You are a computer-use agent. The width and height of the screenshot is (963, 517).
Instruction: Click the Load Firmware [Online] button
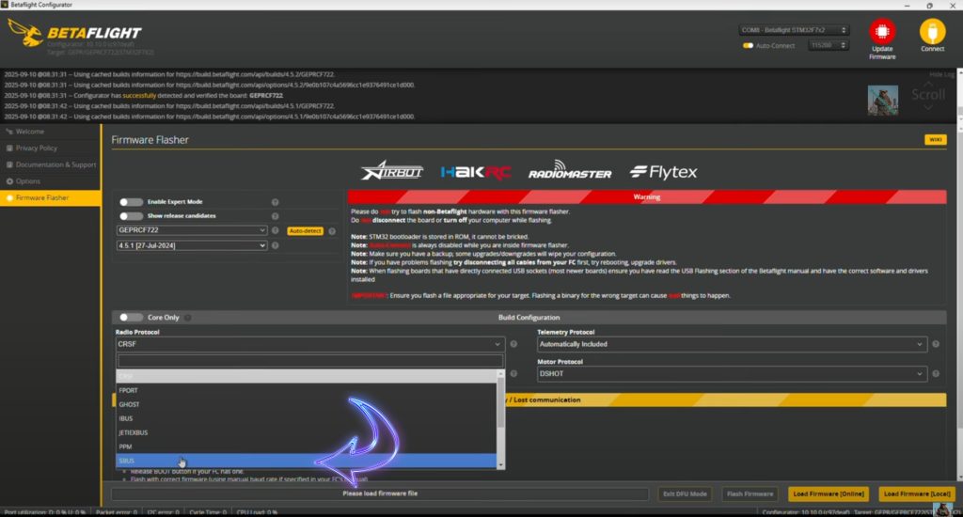pyautogui.click(x=828, y=493)
